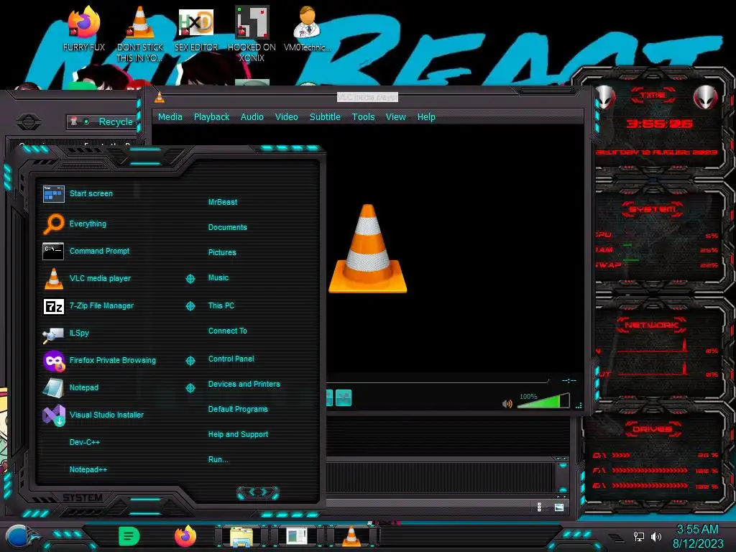This screenshot has width=736, height=552.
Task: Open the MrBeast user folder link
Action: [x=223, y=202]
